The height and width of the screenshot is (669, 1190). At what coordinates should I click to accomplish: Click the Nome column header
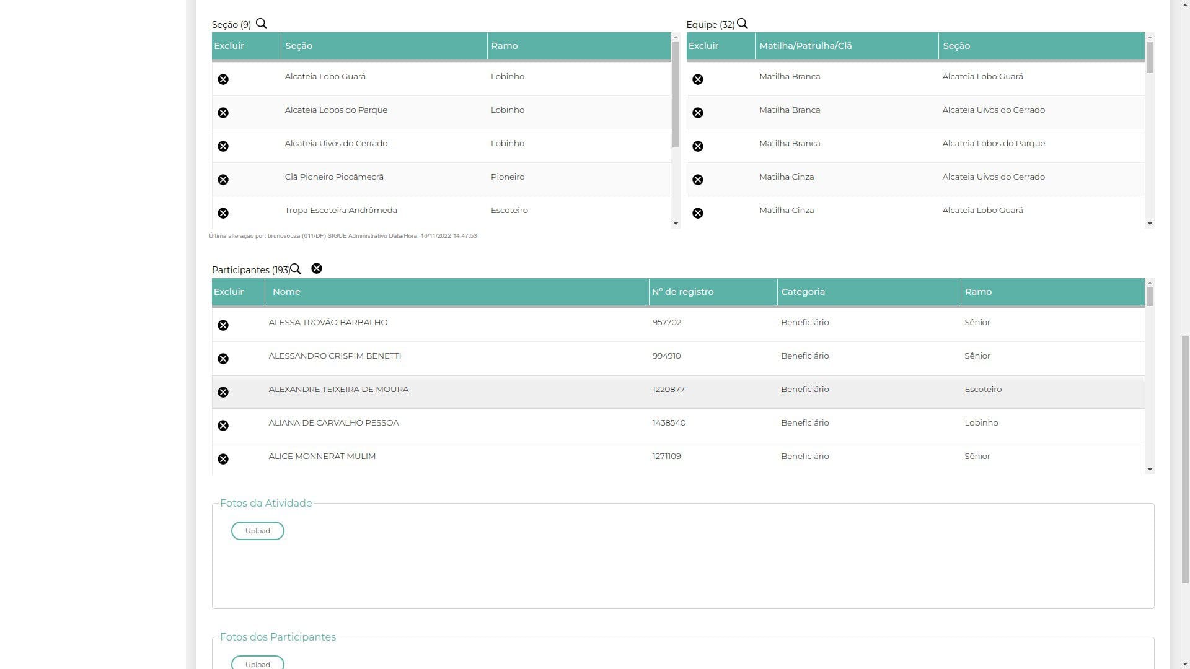pos(286,292)
